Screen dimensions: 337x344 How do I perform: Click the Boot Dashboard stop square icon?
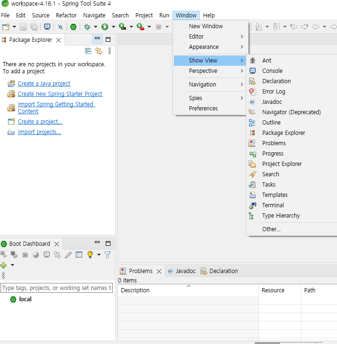coord(25,255)
